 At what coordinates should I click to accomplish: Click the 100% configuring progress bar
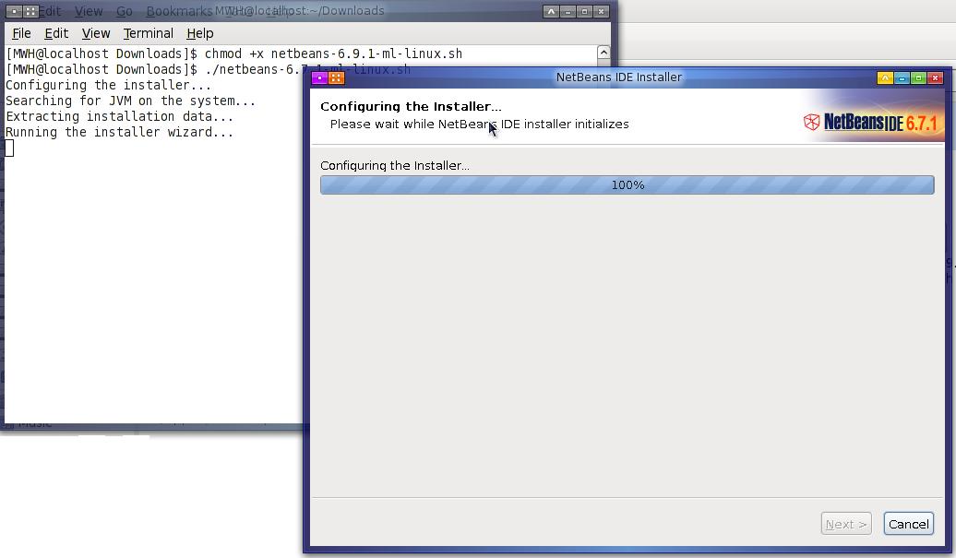pos(627,185)
